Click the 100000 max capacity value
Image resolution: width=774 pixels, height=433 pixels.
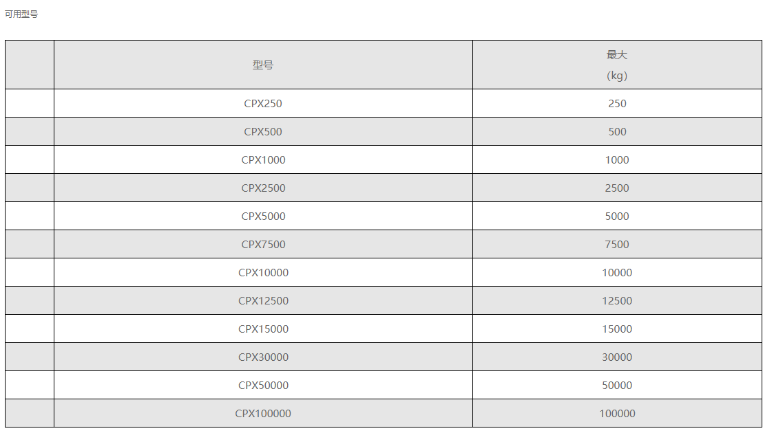(617, 414)
